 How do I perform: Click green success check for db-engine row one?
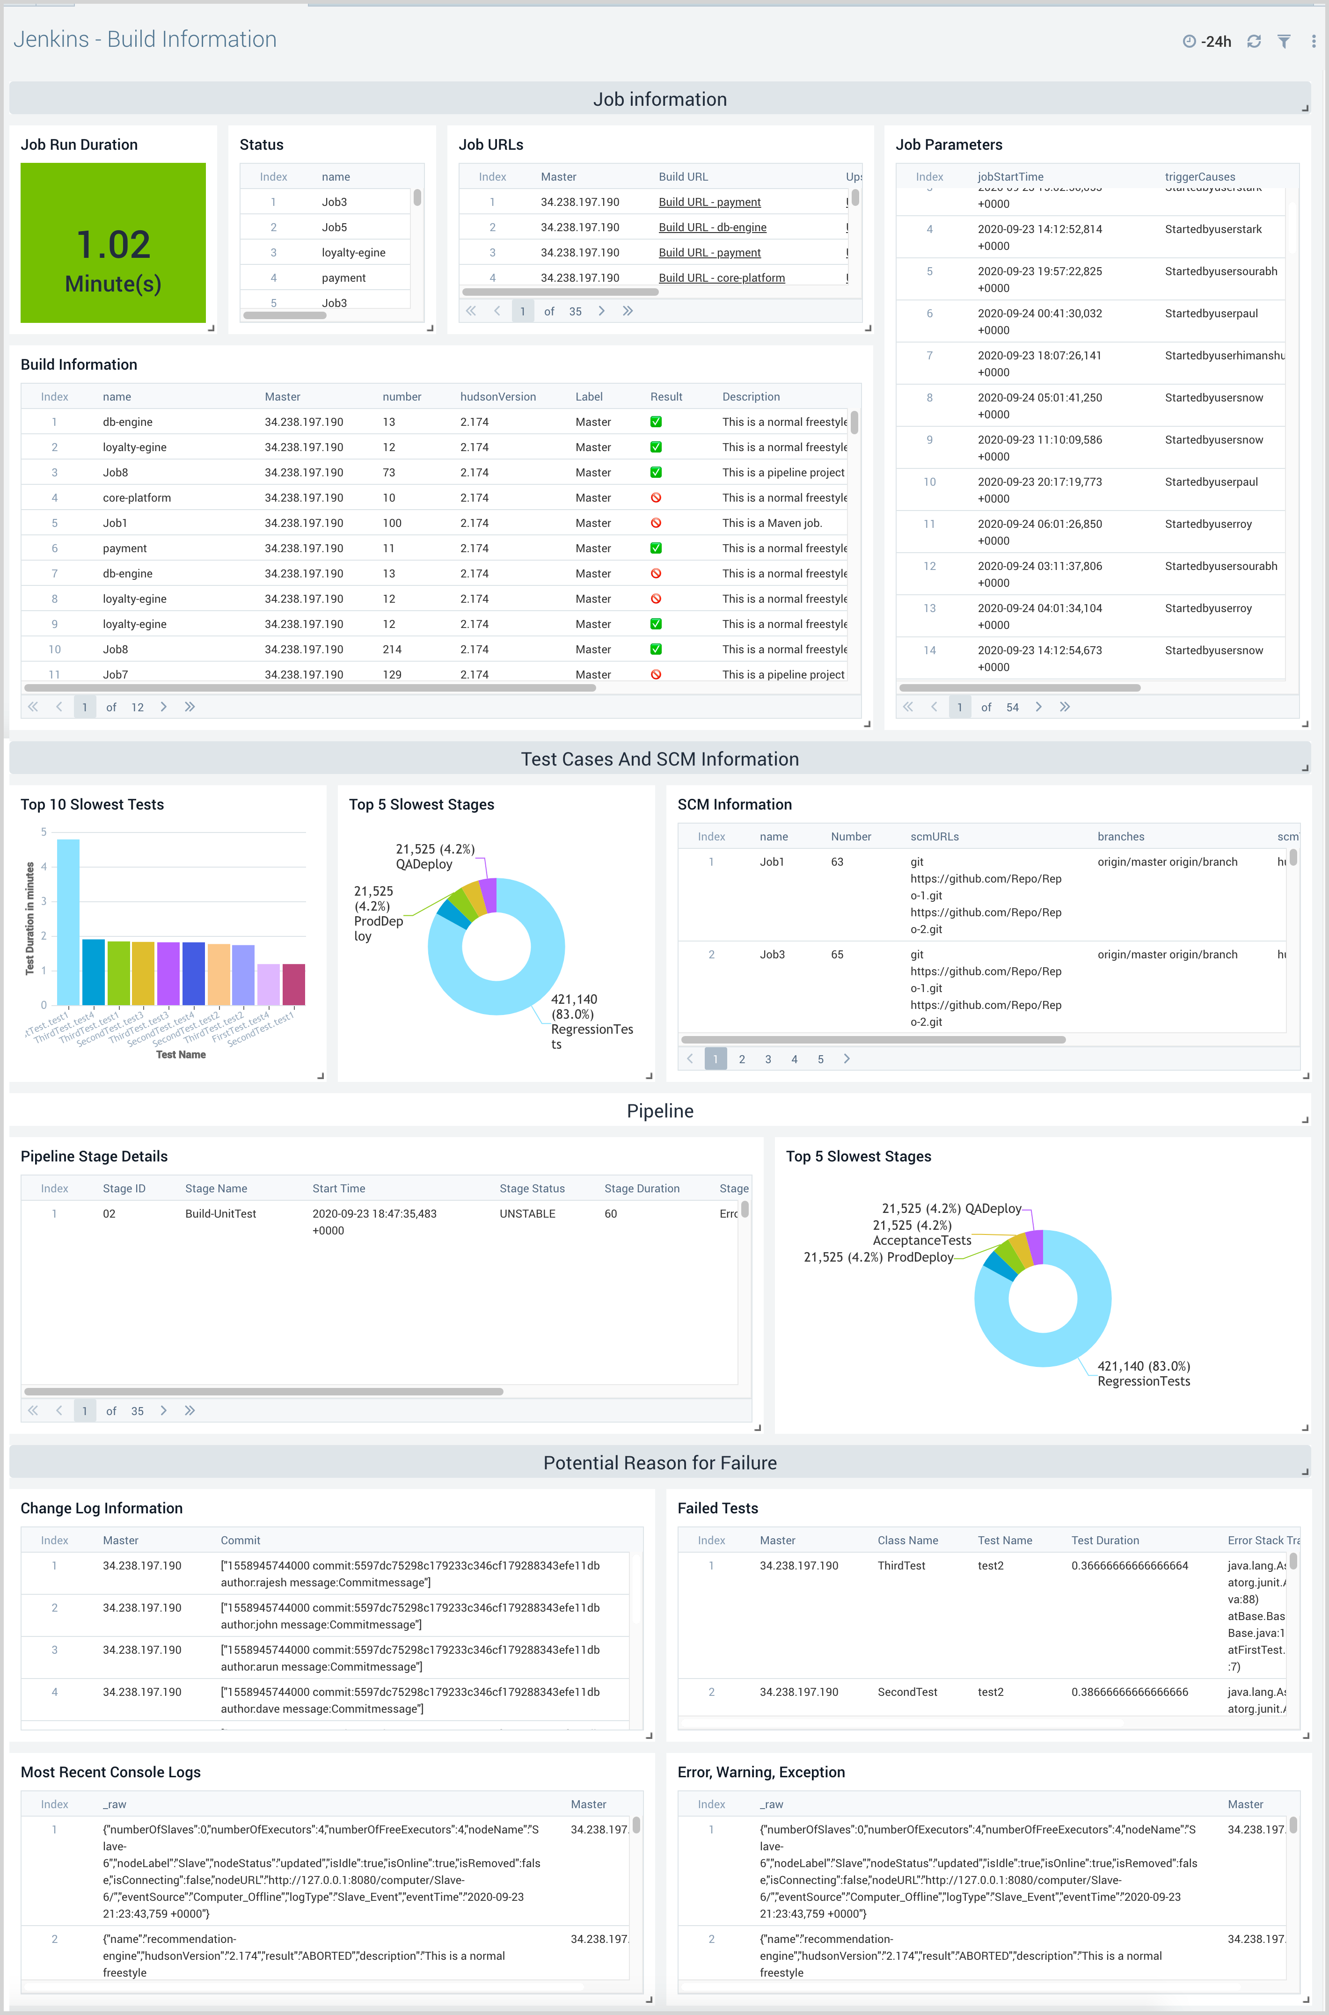(655, 422)
